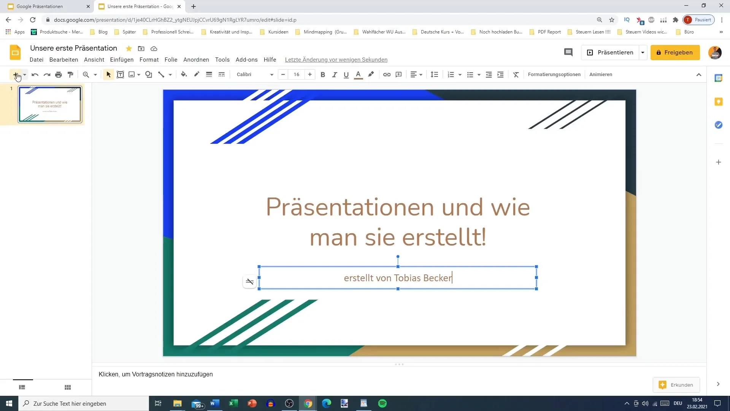The image size is (730, 411).
Task: Open the Einfügen menu
Action: [x=121, y=59]
